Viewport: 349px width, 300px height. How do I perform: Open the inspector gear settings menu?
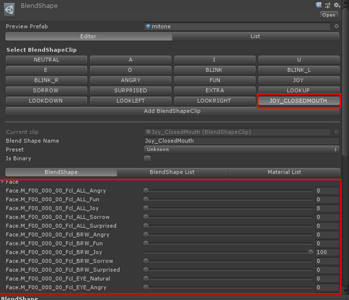click(x=337, y=5)
